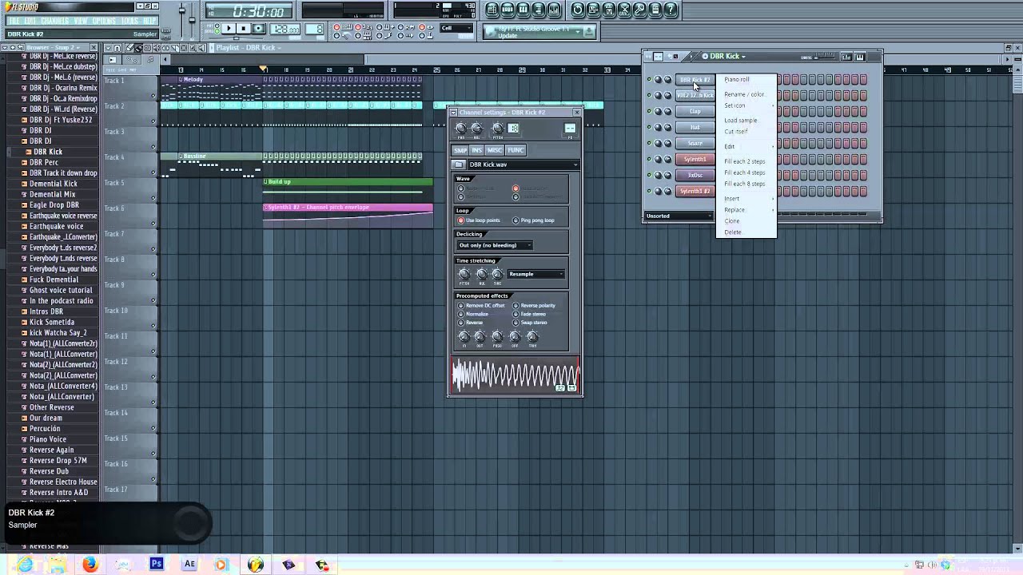Select 'Earthquake voice' in the browser list
The width and height of the screenshot is (1023, 575).
click(x=56, y=226)
